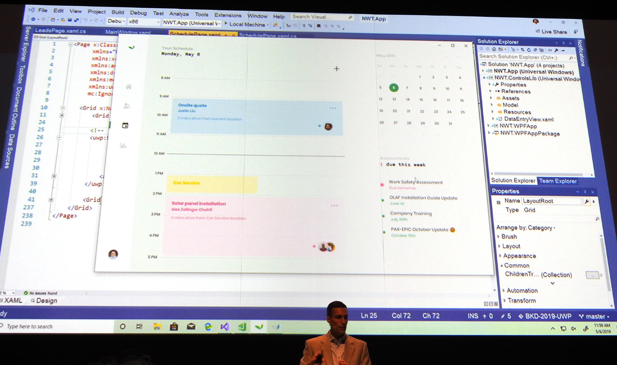
Task: Adjust the designer zoom control at bottom left
Action: click(x=6, y=293)
